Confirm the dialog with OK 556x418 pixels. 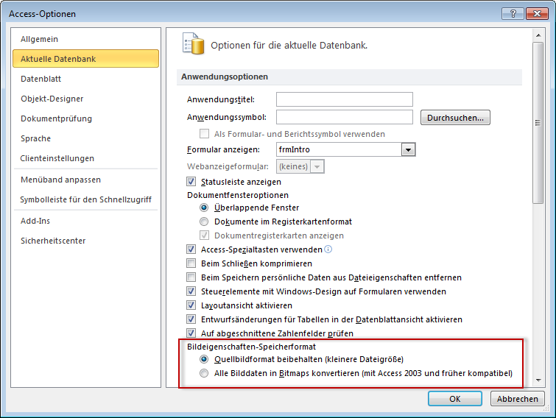tap(455, 398)
